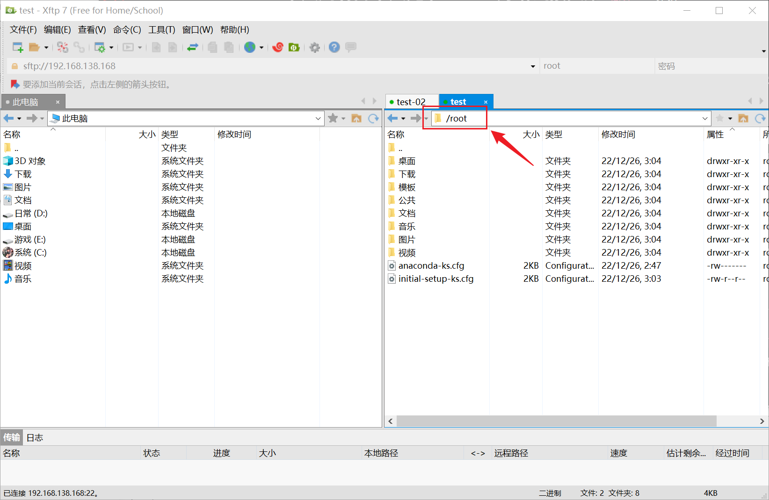
Task: Click the synchronize blue-green arrows icon
Action: (193, 47)
